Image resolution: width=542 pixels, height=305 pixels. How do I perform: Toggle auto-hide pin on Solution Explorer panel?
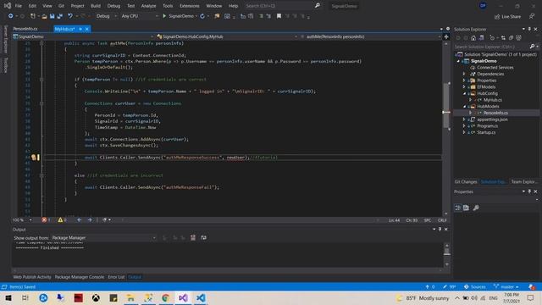(x=529, y=29)
